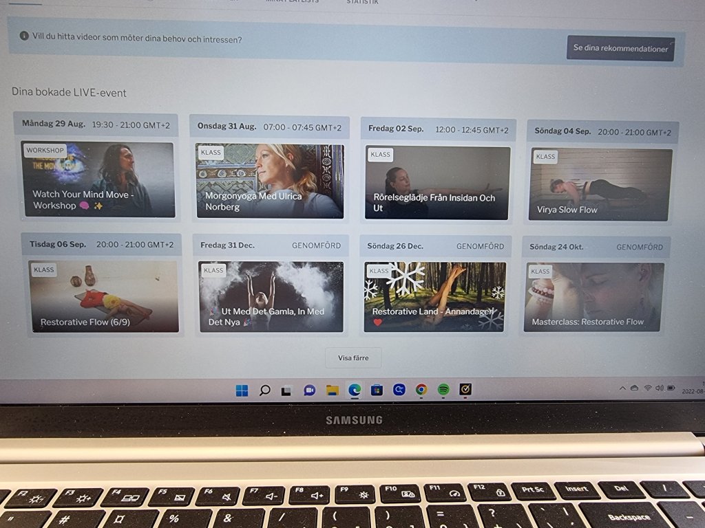The width and height of the screenshot is (705, 528).
Task: Open Watch Your Mind Move workshop
Action: 98,180
